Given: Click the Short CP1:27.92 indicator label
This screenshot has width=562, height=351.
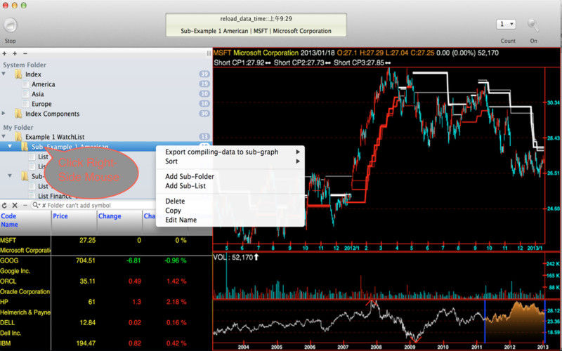Looking at the screenshot, I should [x=242, y=62].
